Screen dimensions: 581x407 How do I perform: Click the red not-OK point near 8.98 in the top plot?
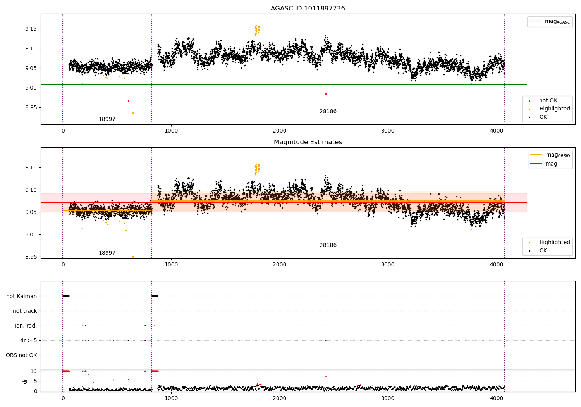click(x=326, y=94)
